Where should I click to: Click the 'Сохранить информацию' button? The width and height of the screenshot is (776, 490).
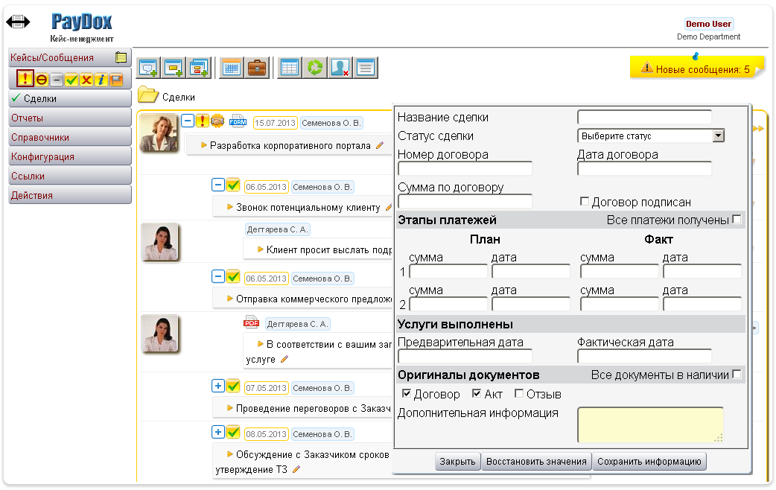point(649,462)
